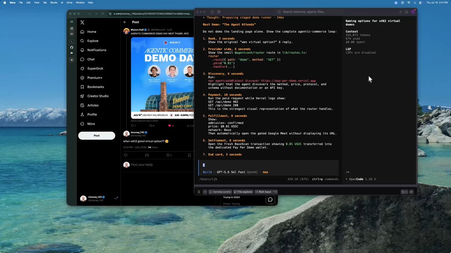Screen dimensions: 451x253
Task: Reload the browser page
Action: 103,13
